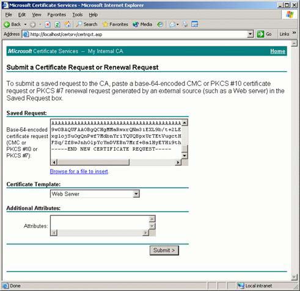Click the Edit icon next to Print

[x=195, y=24]
